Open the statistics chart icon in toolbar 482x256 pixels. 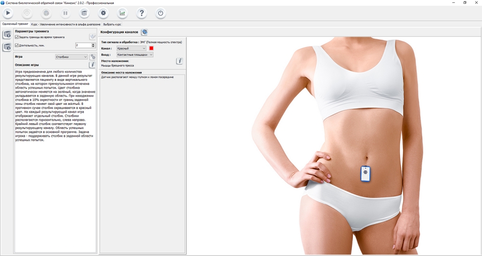[122, 13]
